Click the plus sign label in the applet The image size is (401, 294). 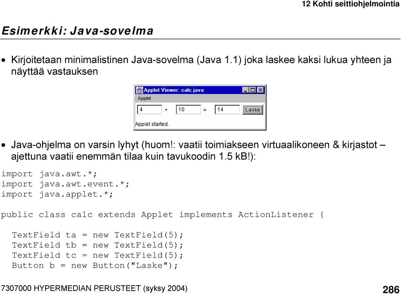click(x=166, y=110)
